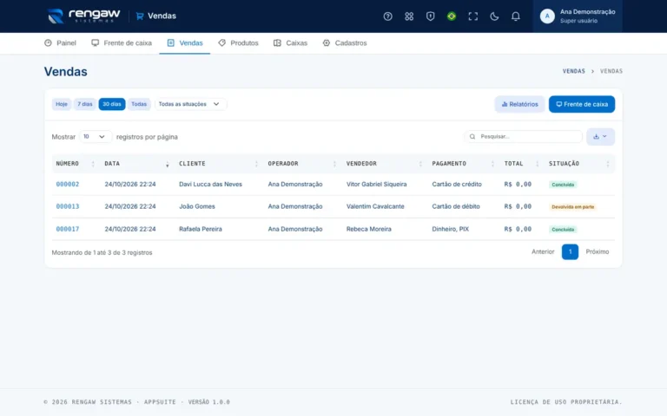Filter sales by 7 dias
The height and width of the screenshot is (416, 667).
coord(84,104)
